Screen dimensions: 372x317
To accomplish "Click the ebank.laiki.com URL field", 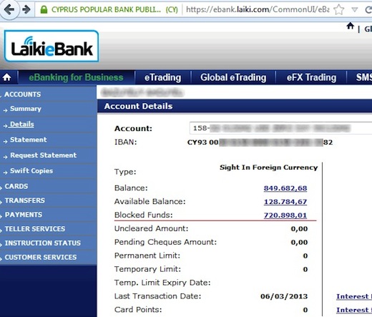I will pyautogui.click(x=258, y=9).
